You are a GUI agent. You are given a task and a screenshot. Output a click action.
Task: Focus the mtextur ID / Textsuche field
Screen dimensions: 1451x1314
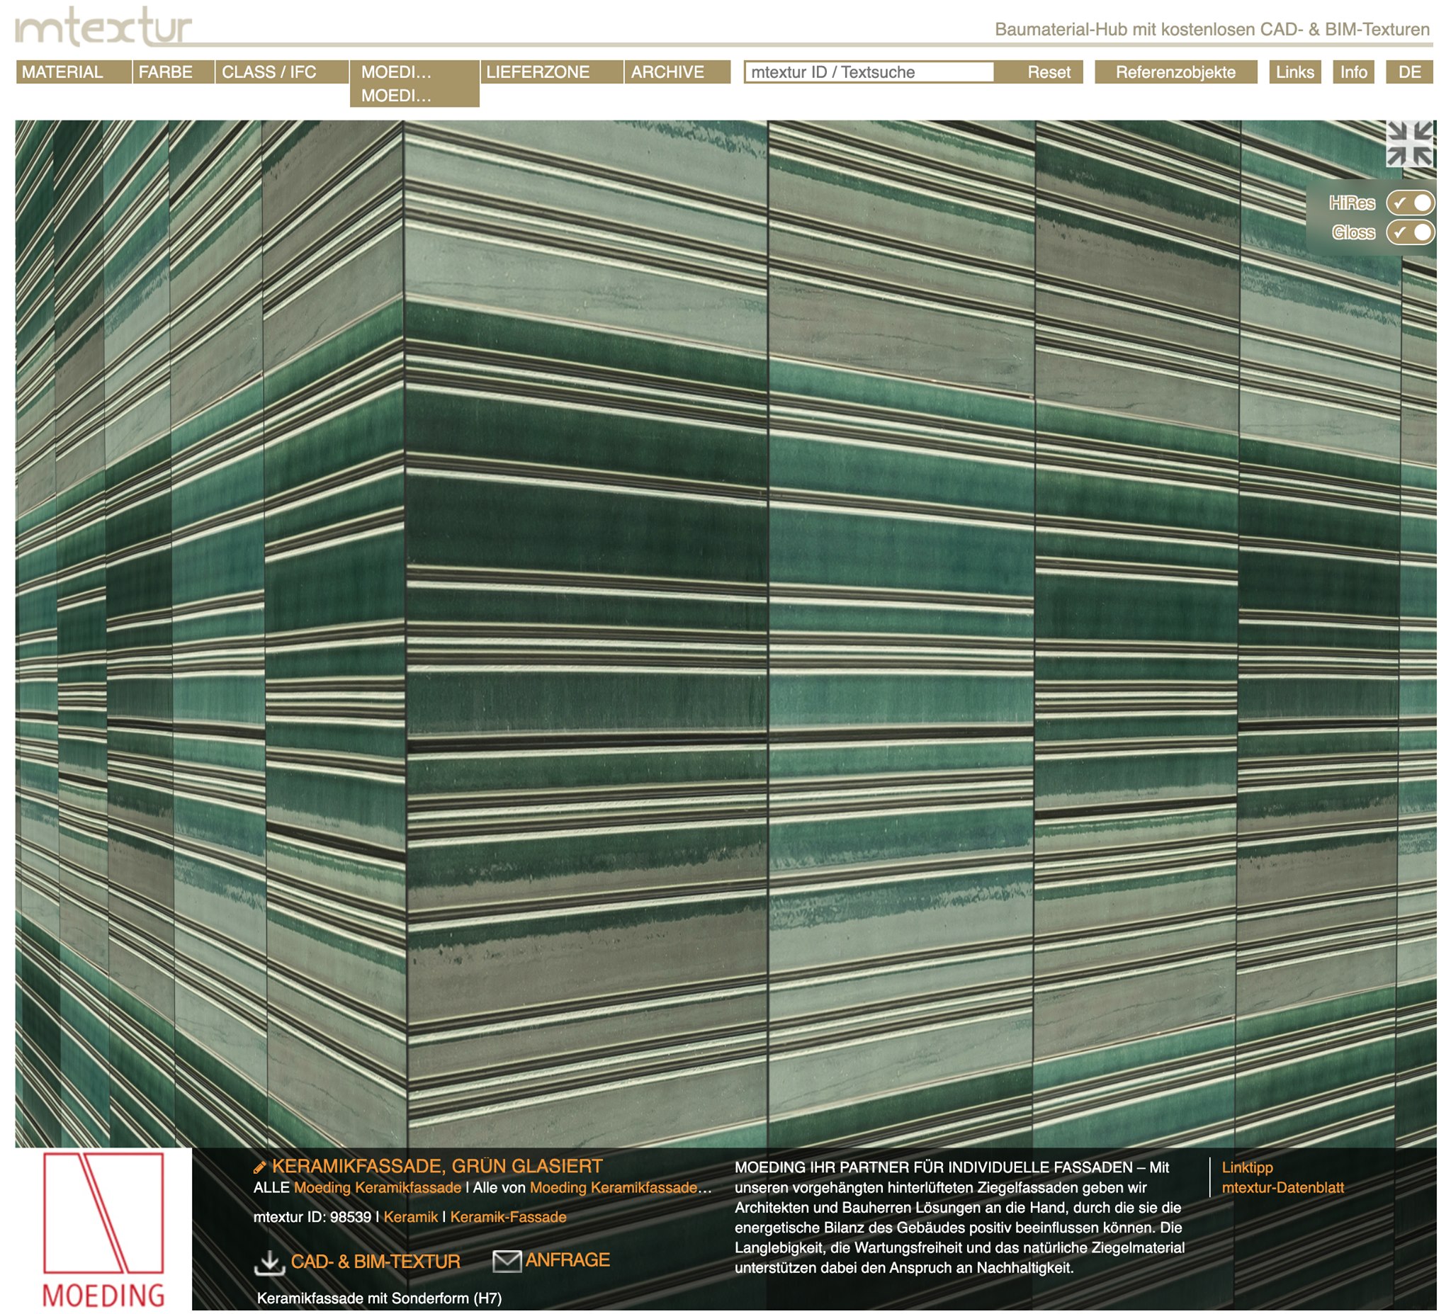coord(869,72)
